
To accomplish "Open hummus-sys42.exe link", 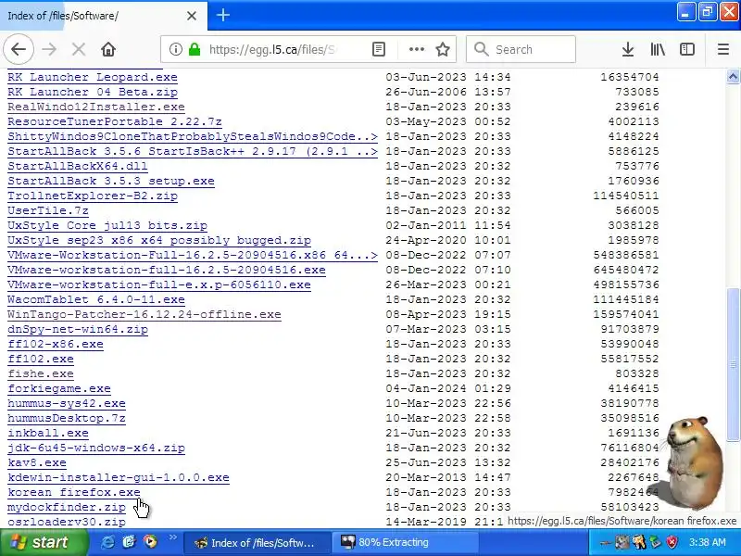I will coord(67,403).
